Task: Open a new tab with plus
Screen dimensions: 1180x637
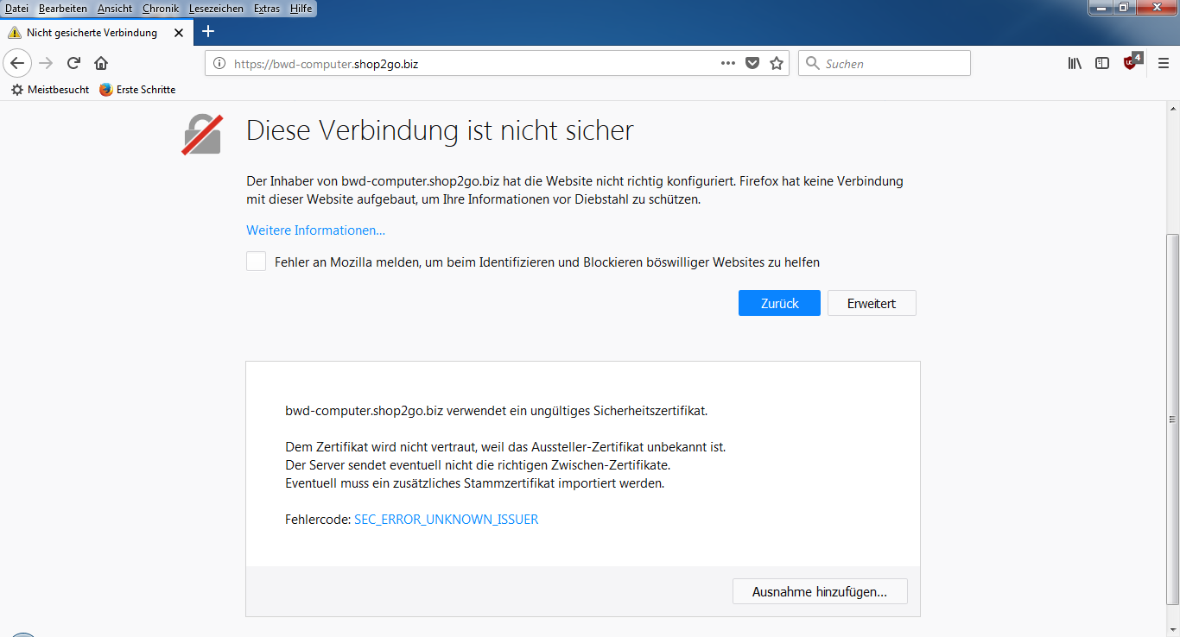Action: click(207, 32)
